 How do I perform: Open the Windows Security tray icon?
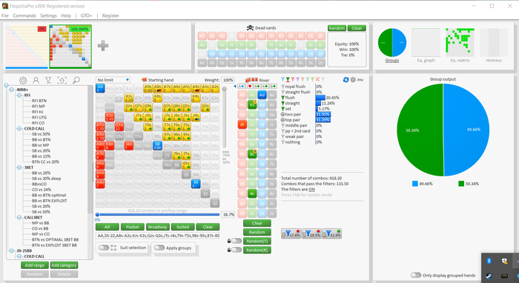tap(504, 262)
